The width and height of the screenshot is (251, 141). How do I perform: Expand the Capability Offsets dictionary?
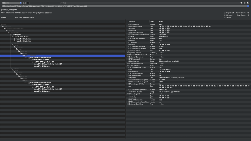(x=128, y=53)
